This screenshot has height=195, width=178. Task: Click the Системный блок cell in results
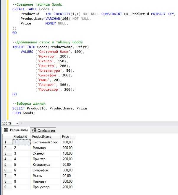[45, 142]
